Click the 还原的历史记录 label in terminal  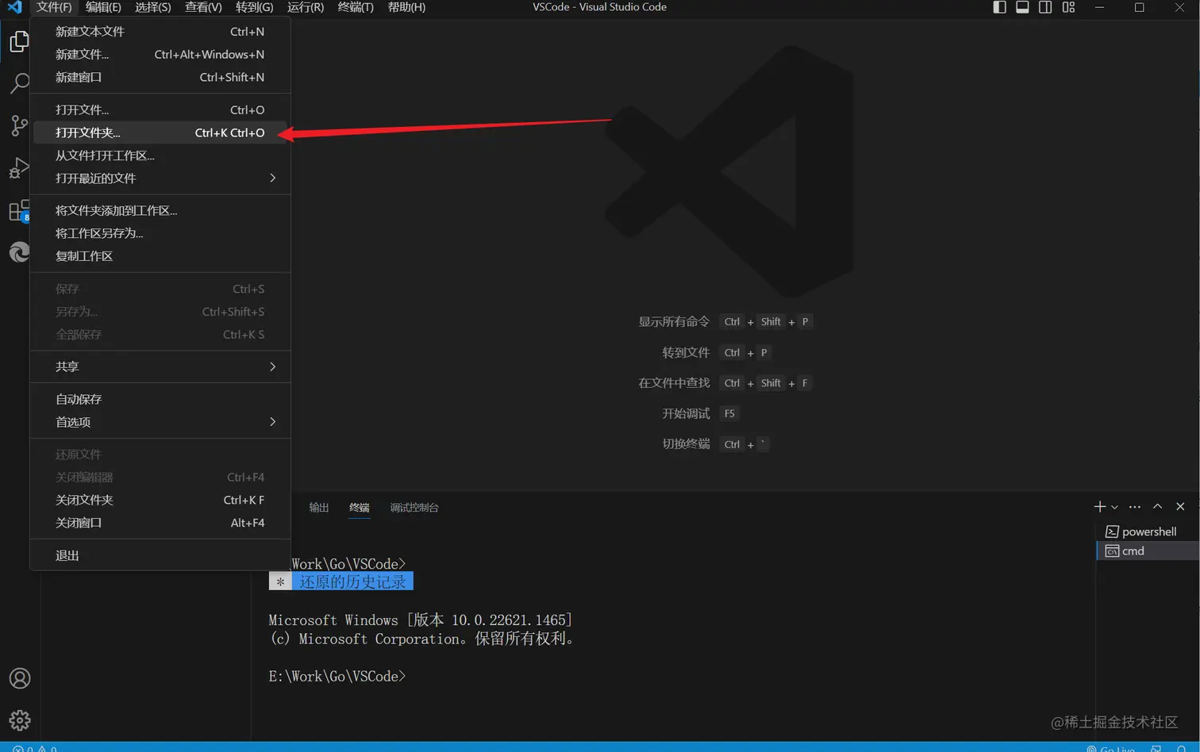352,581
